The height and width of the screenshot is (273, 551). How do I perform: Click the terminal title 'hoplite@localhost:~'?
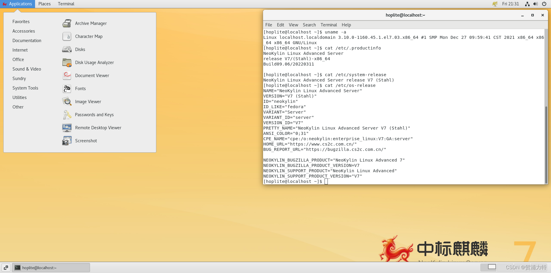tap(405, 15)
